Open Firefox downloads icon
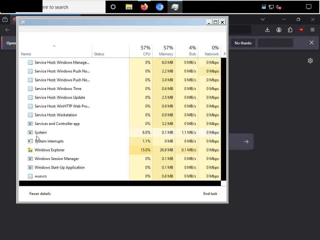320x240 pixels. pos(267,30)
